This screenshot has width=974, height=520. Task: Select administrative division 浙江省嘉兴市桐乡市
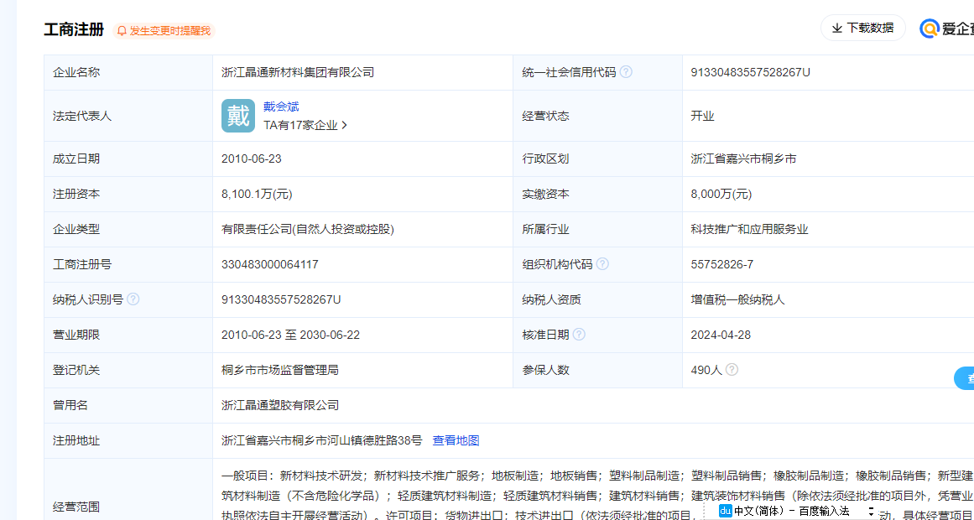pos(743,159)
